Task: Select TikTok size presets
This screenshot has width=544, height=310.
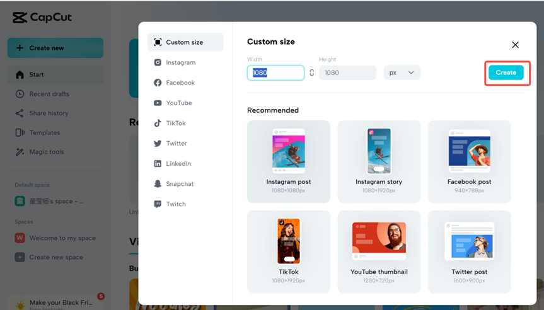Action: (185, 123)
